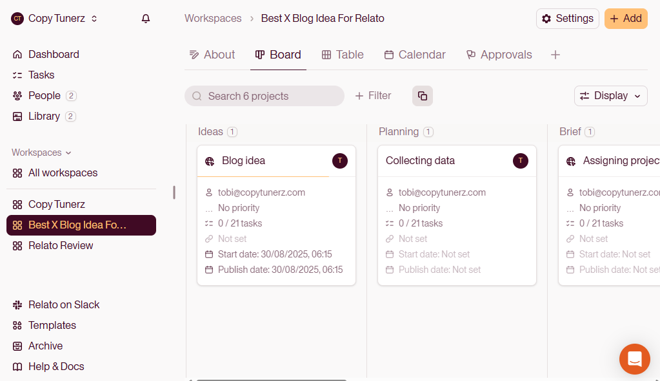Click the Filter button
The width and height of the screenshot is (660, 381).
click(x=373, y=96)
